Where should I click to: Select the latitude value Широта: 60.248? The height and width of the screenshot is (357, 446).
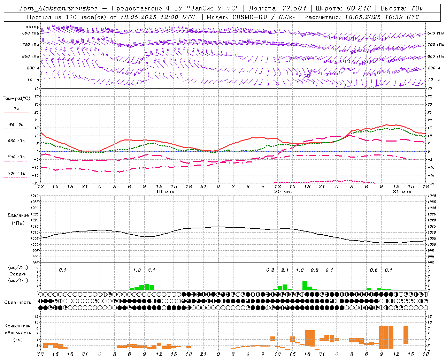344,8
